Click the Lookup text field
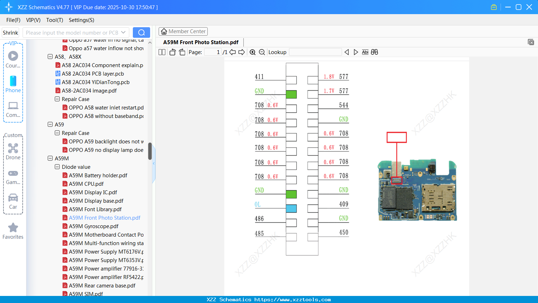 315,52
